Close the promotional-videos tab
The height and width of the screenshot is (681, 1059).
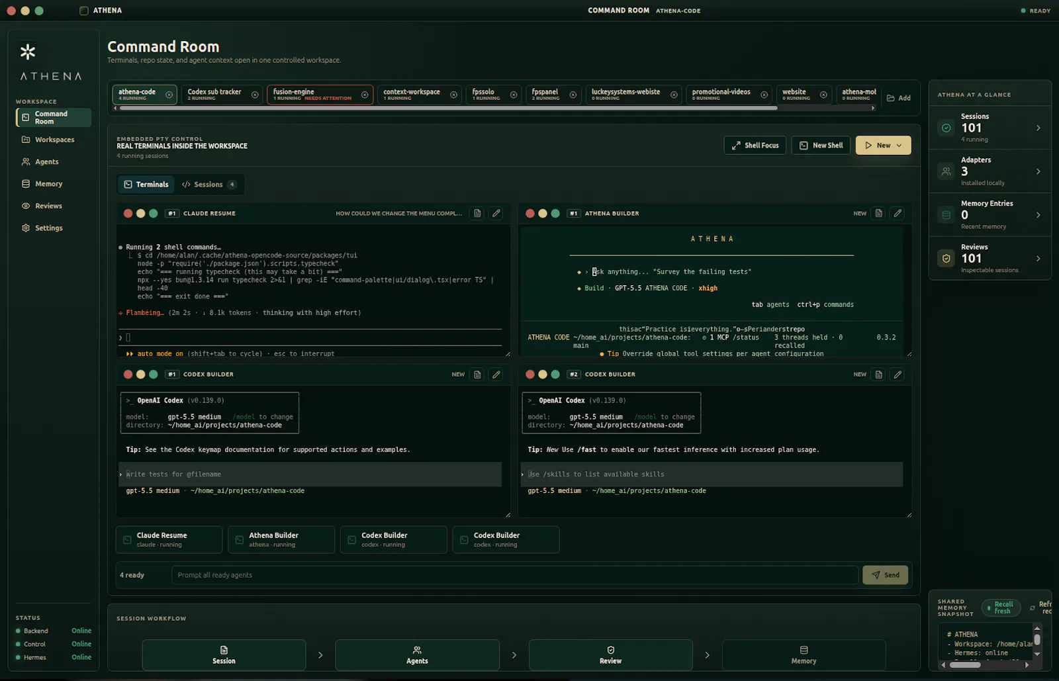(x=764, y=95)
